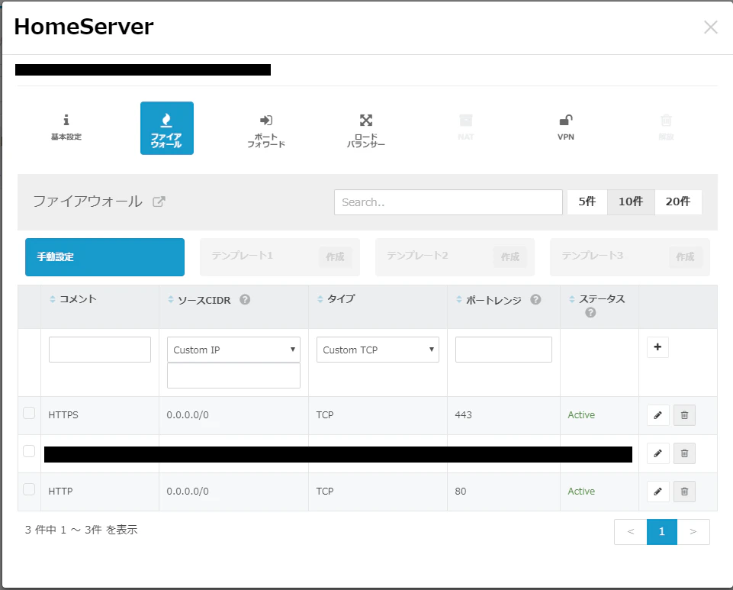Click the ステータス help icon

pos(590,312)
